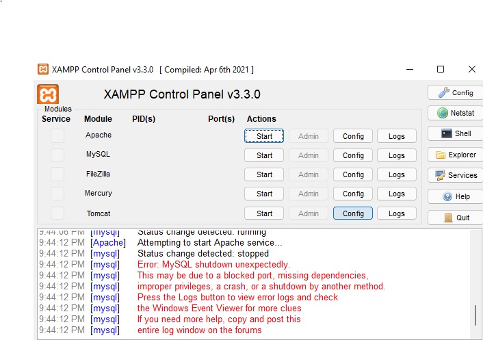
Task: Click 'Press the Logs button to view error logs' line
Action: click(x=237, y=297)
